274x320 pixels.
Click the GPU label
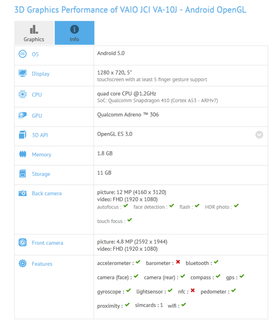pos(37,116)
